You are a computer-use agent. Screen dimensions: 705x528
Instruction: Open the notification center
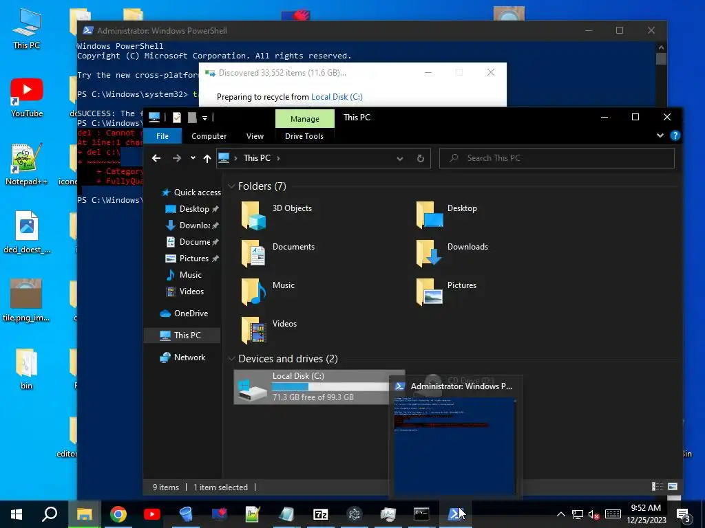point(683,515)
